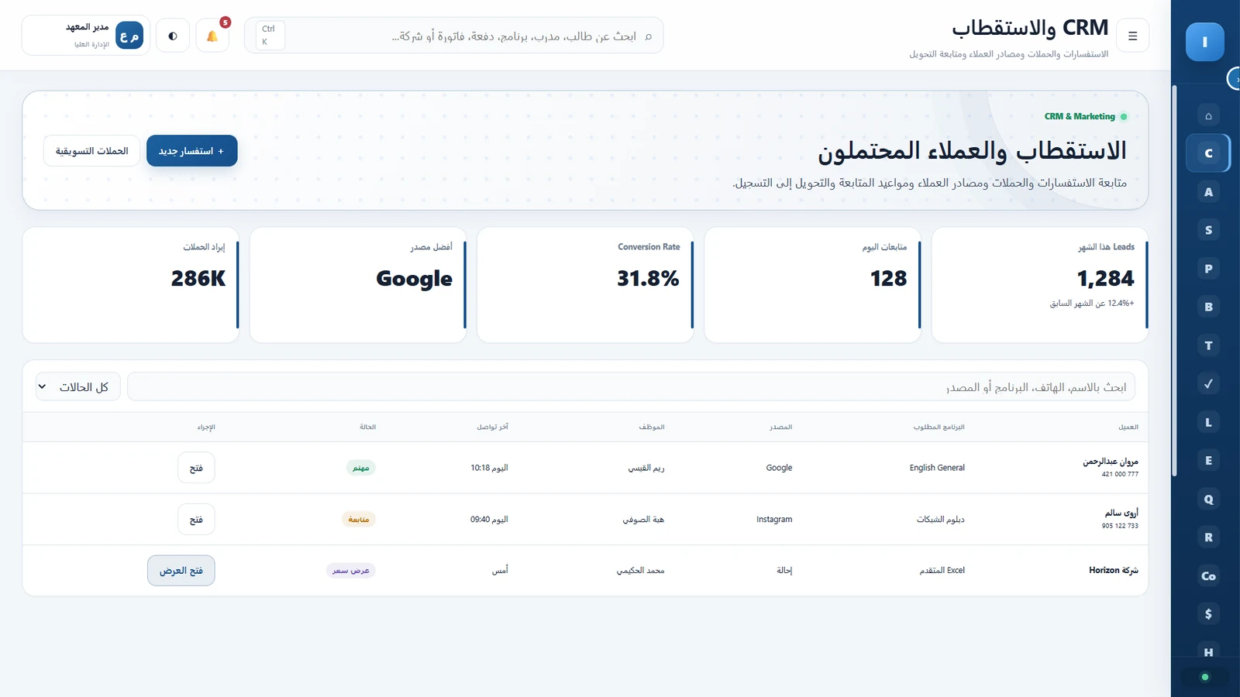Open the R sidebar module
This screenshot has height=697, width=1240.
1208,537
